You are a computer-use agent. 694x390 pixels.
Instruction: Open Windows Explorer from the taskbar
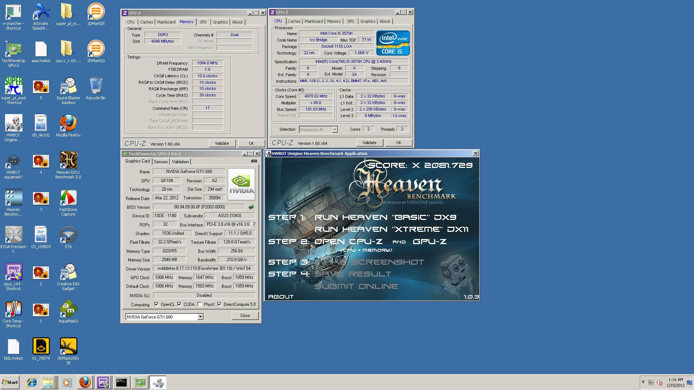click(48, 382)
